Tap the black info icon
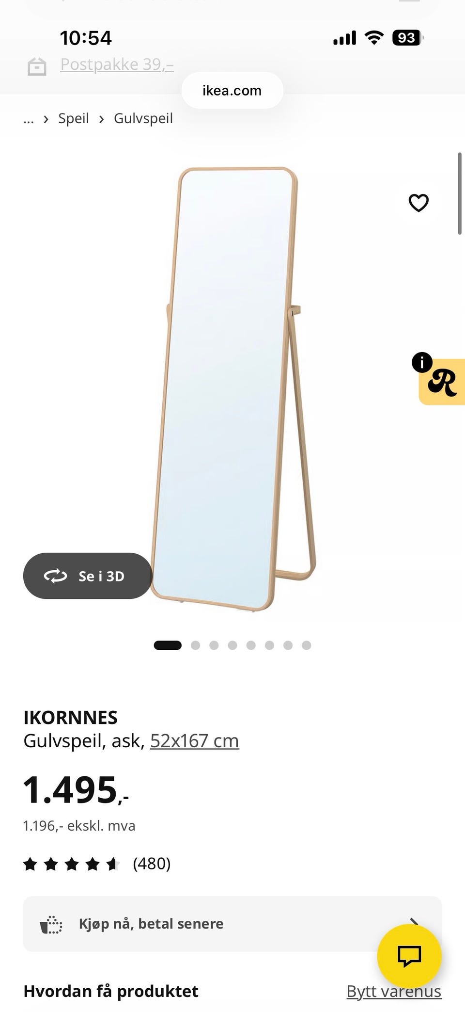The image size is (465, 1012). point(422,362)
